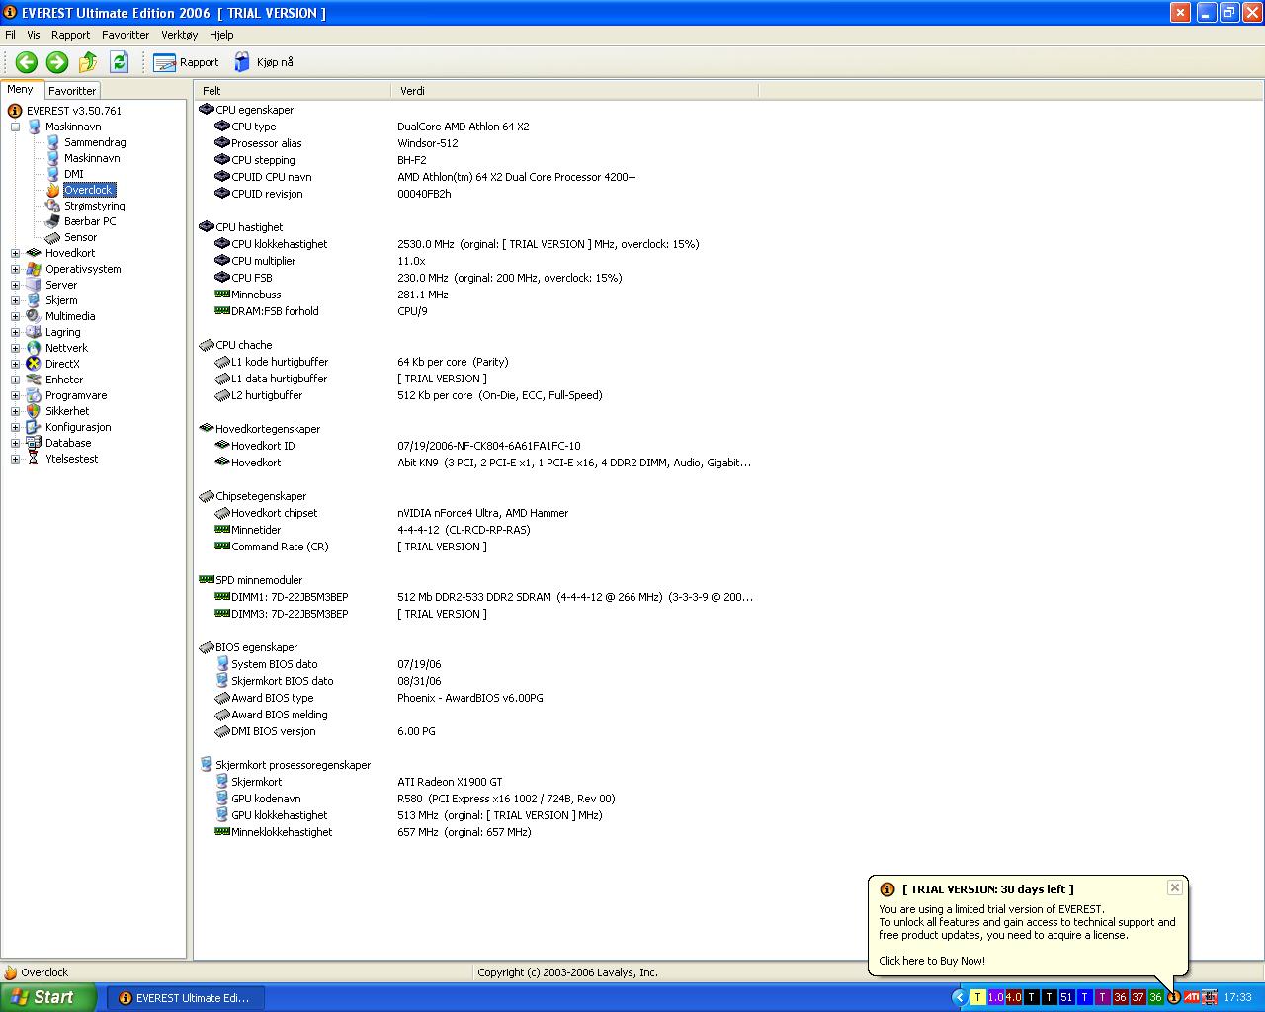1265x1012 pixels.
Task: Expand the Lagring tree node
Action: tap(16, 332)
